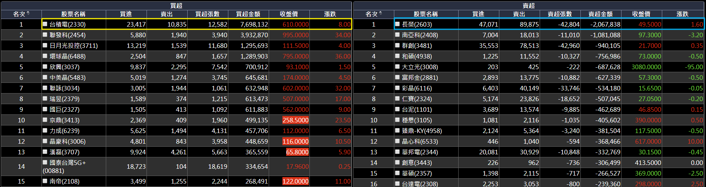Click 收盤價 header in 賣超 table
The width and height of the screenshot is (706, 187).
[641, 14]
